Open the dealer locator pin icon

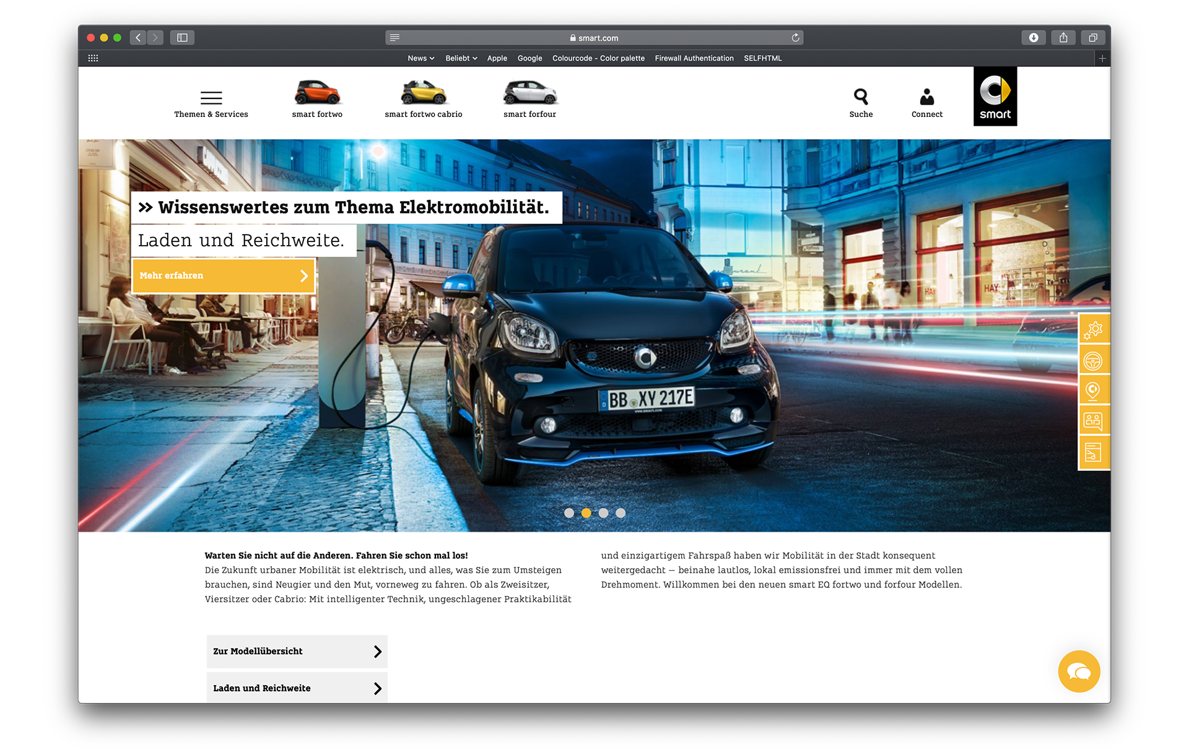pyautogui.click(x=1094, y=391)
